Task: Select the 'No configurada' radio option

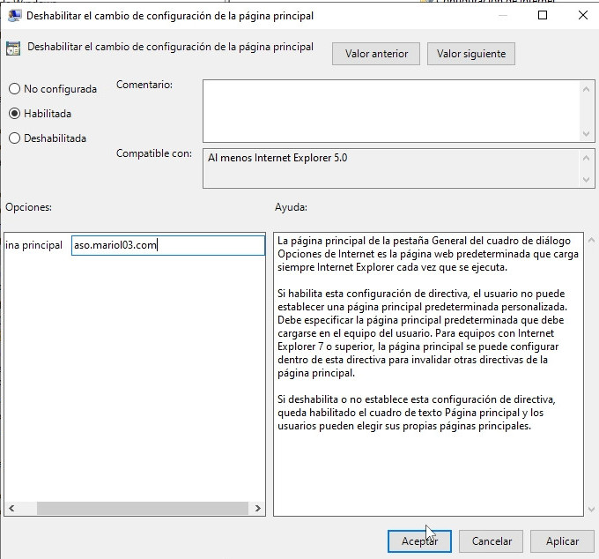Action: coord(14,89)
